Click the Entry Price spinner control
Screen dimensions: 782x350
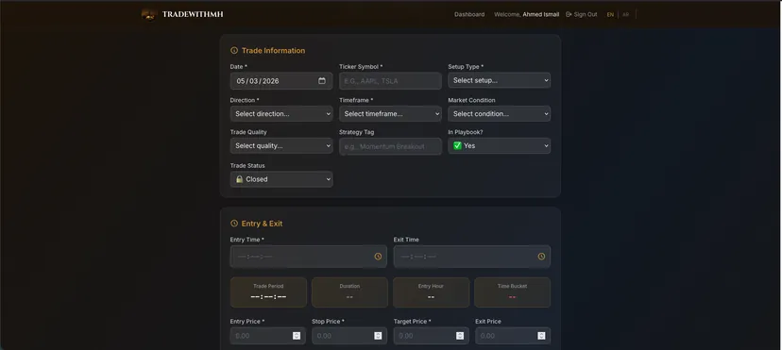(x=297, y=336)
